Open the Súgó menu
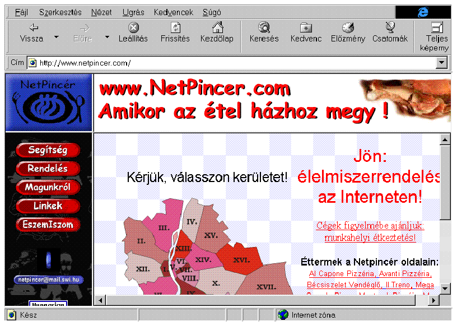457x326 pixels. 212,12
